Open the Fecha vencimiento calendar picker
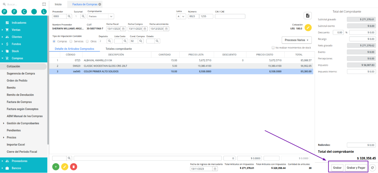378x173 pixels. coord(166,29)
